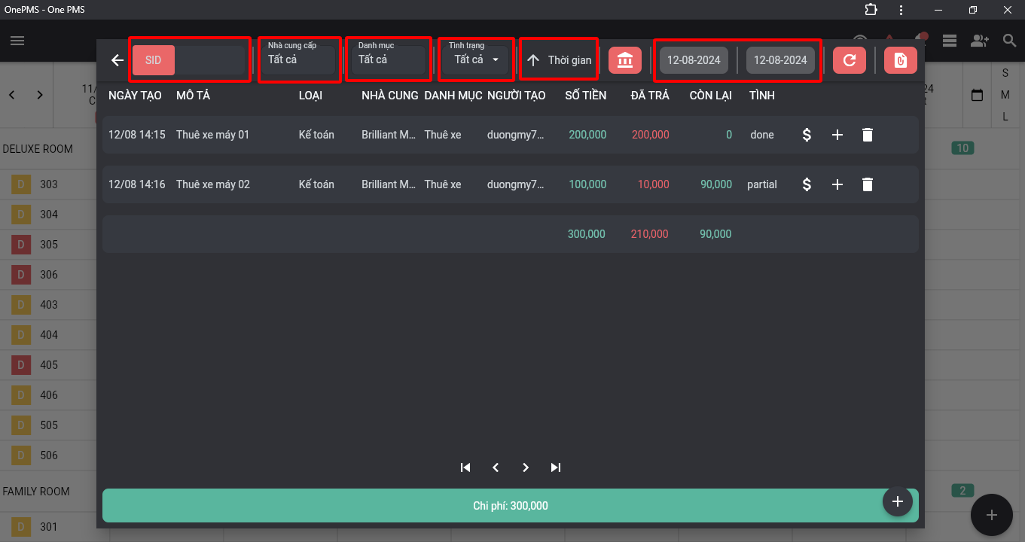The image size is (1025, 542).
Task: Click large floating plus button in main window
Action: click(992, 515)
